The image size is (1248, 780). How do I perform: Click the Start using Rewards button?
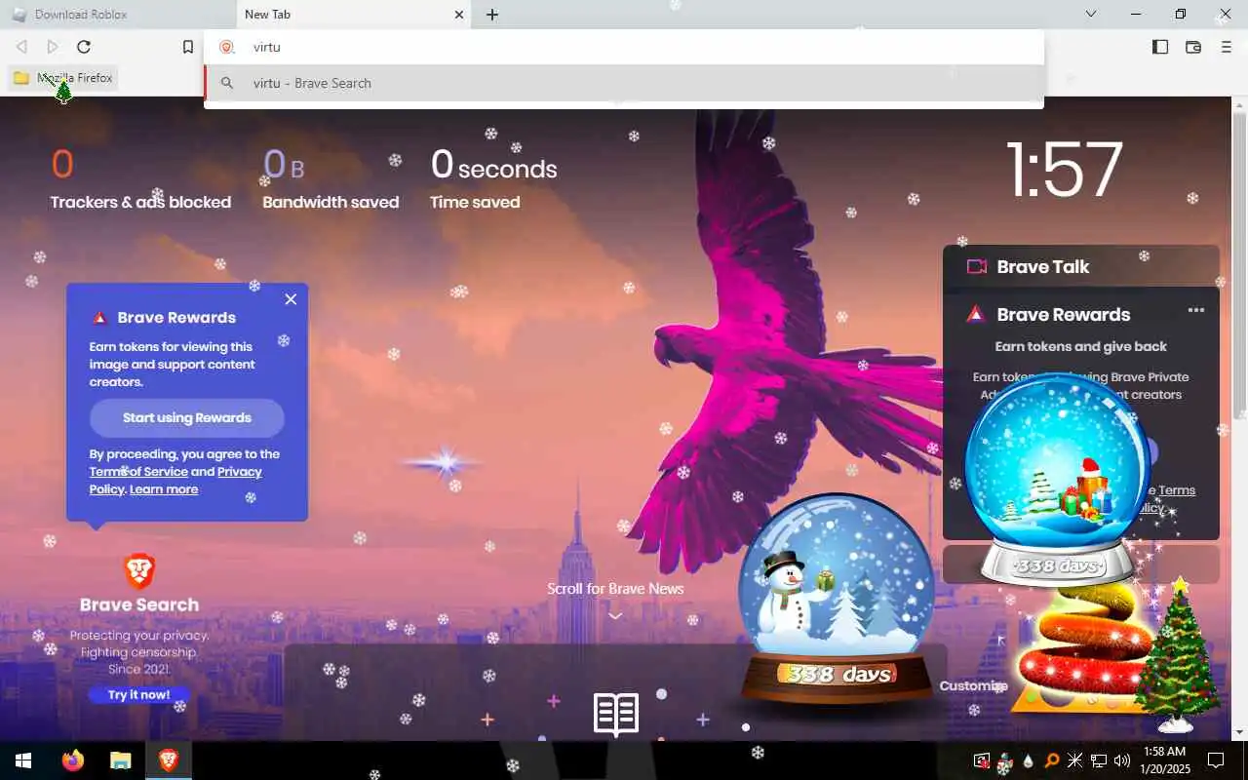click(x=187, y=417)
